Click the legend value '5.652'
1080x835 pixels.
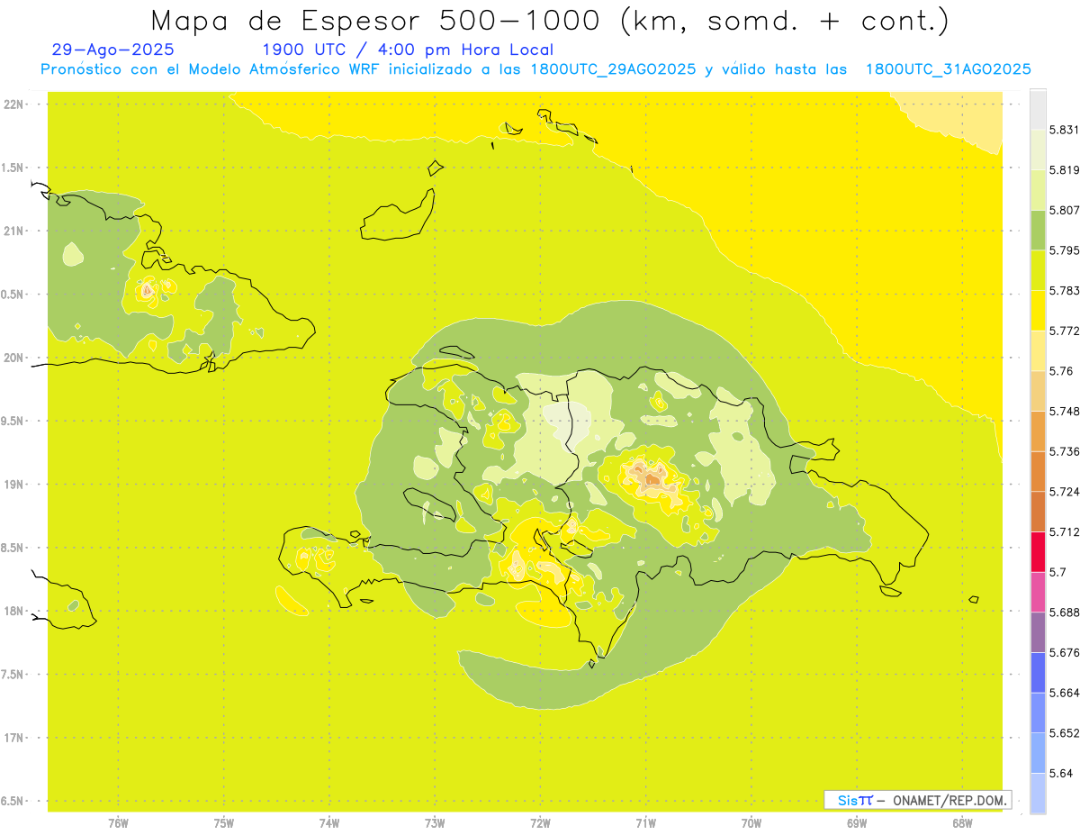[1064, 733]
